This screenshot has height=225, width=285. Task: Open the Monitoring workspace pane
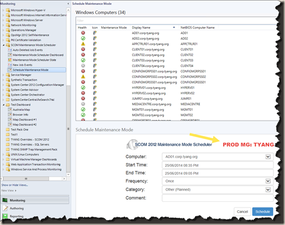35,200
